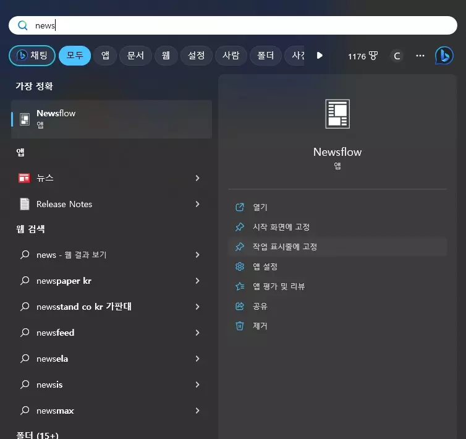Image resolution: width=466 pixels, height=439 pixels.
Task: Expand the 'newspaper kr' chevron
Action: (197, 281)
